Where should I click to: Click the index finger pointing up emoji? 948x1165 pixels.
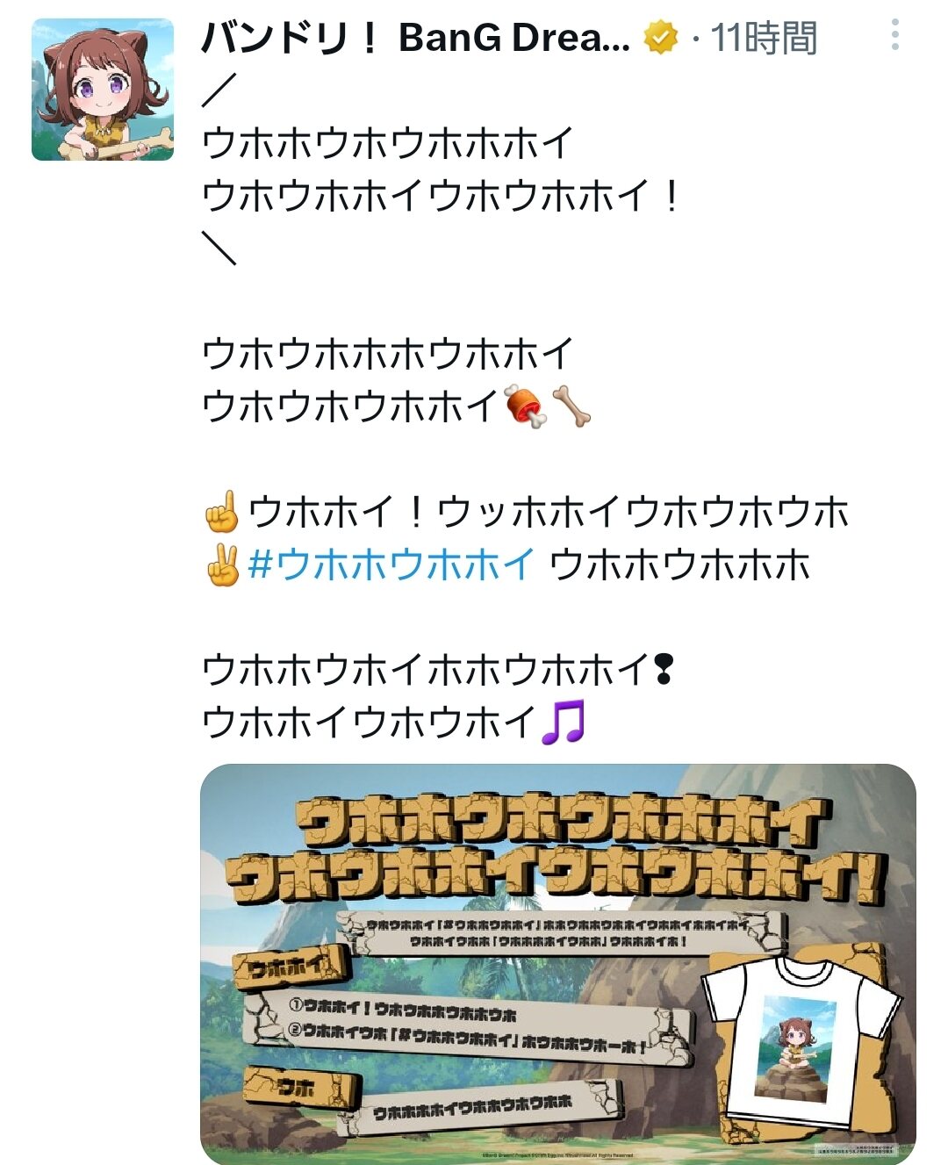coord(221,512)
